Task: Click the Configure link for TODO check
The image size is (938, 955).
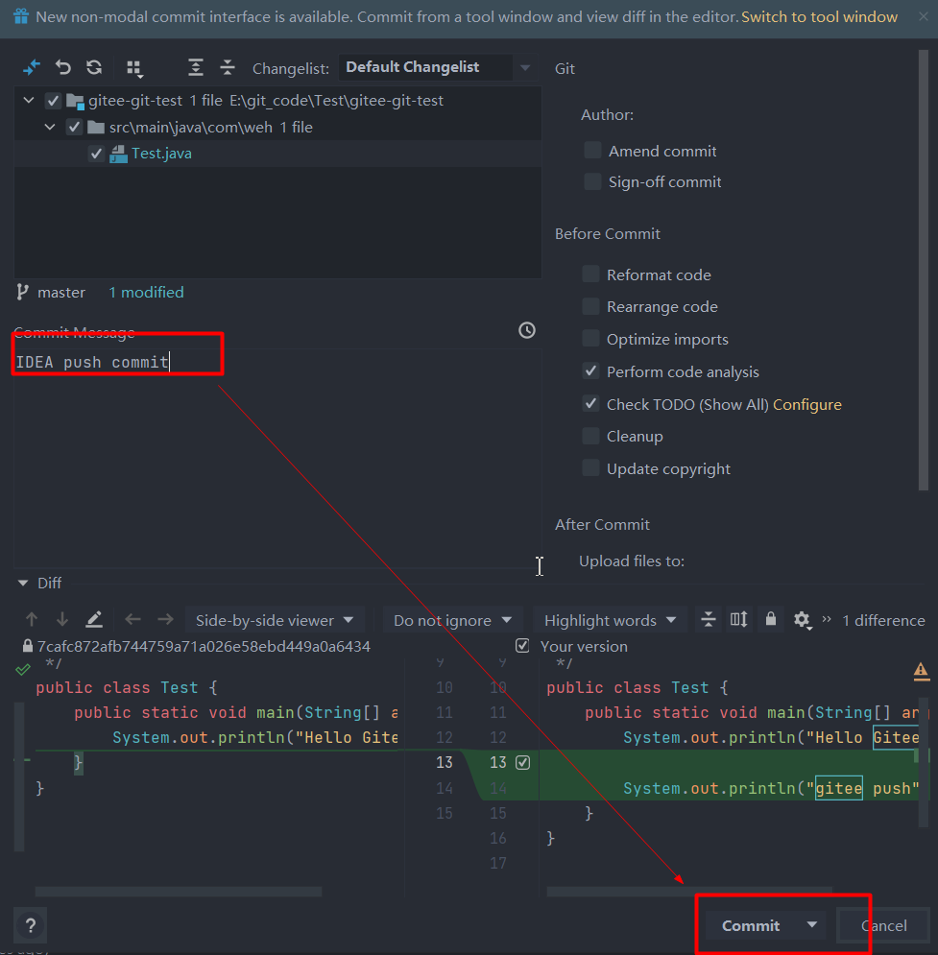Action: tap(807, 404)
